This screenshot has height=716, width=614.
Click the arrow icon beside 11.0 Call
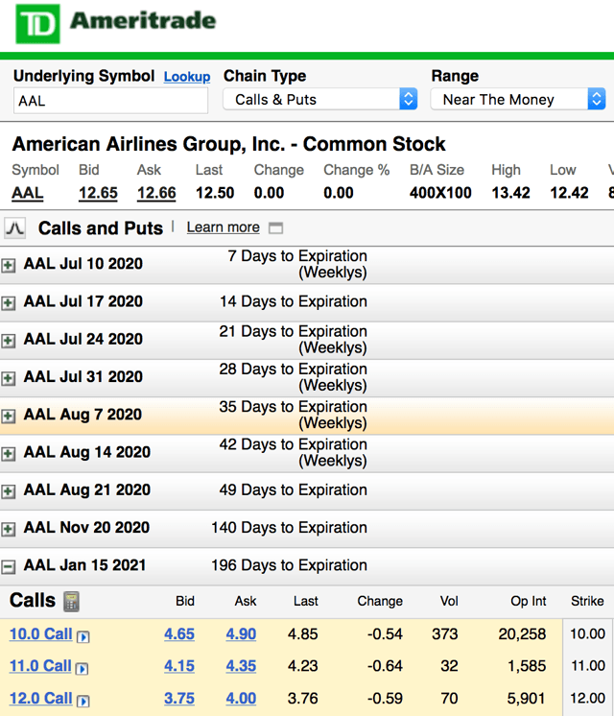pyautogui.click(x=83, y=669)
